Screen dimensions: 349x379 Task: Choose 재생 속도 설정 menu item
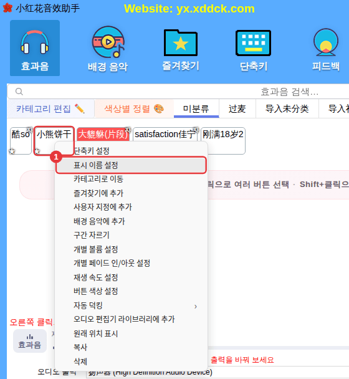(131, 277)
